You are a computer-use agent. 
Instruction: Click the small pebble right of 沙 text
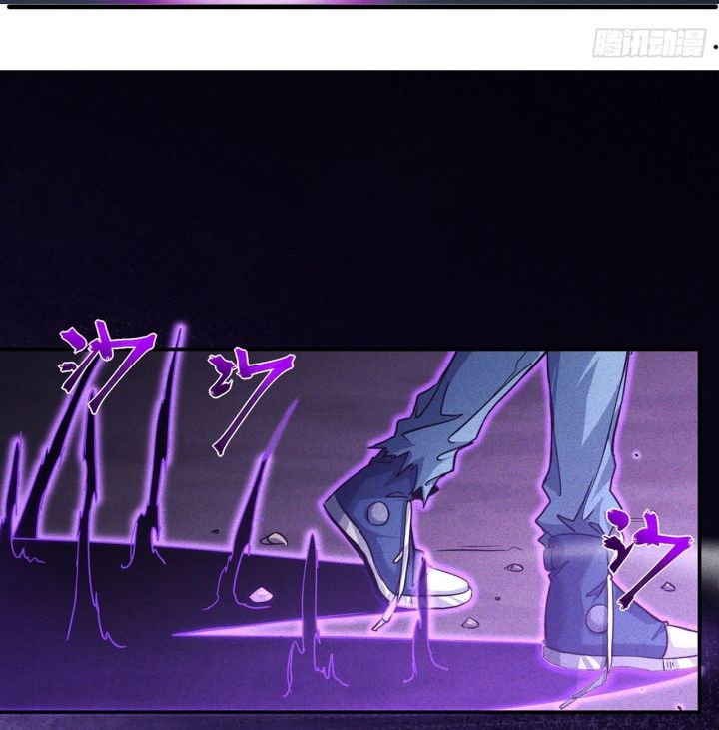(667, 586)
